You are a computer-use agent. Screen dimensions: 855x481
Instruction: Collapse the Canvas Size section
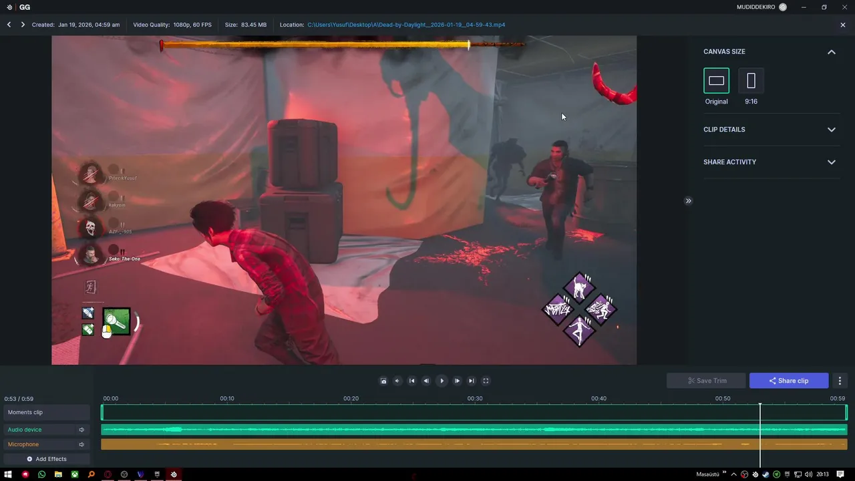point(832,51)
